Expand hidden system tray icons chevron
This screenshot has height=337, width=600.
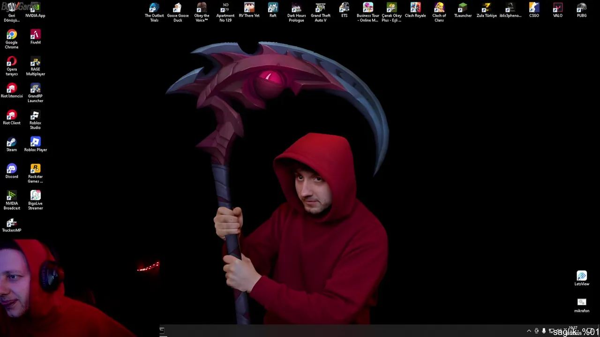click(529, 331)
